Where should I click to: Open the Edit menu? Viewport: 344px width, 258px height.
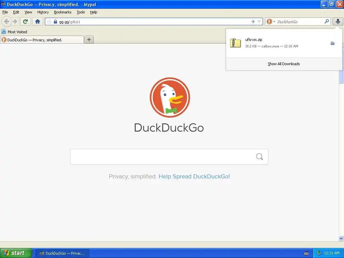point(16,12)
